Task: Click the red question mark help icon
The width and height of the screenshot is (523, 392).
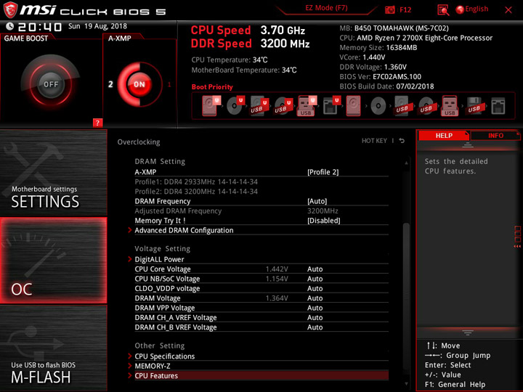Action: click(x=97, y=123)
